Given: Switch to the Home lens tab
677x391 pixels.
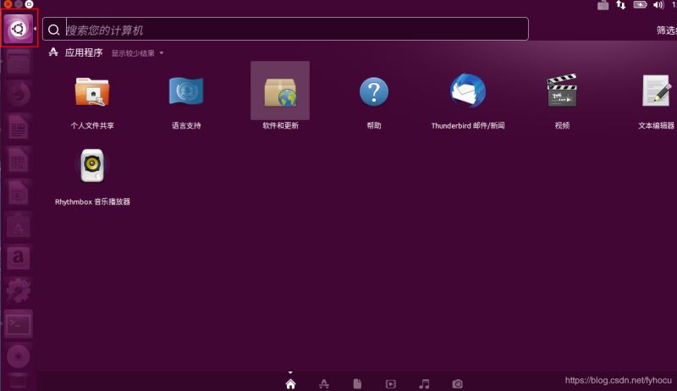Looking at the screenshot, I should (290, 383).
